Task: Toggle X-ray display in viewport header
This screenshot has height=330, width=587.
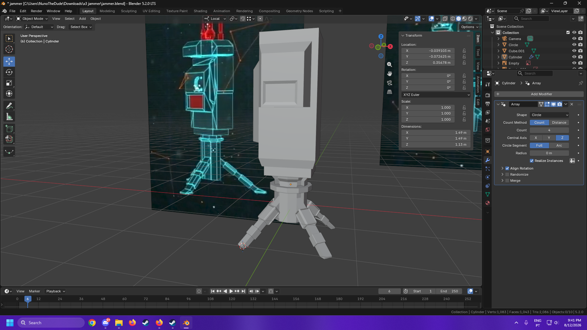Action: (445, 19)
